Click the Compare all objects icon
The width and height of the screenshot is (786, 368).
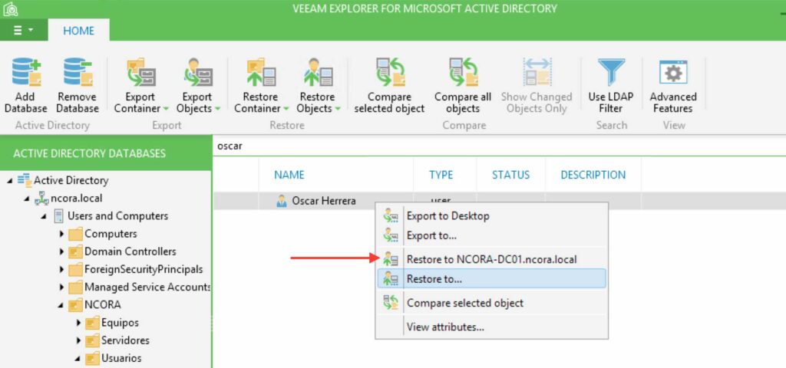(x=463, y=72)
